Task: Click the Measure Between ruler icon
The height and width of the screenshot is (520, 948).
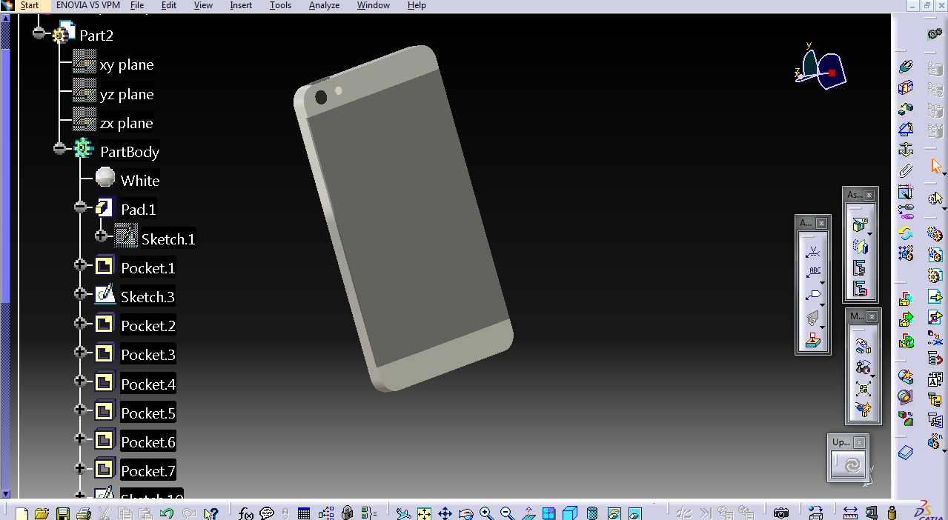Action: (x=850, y=513)
